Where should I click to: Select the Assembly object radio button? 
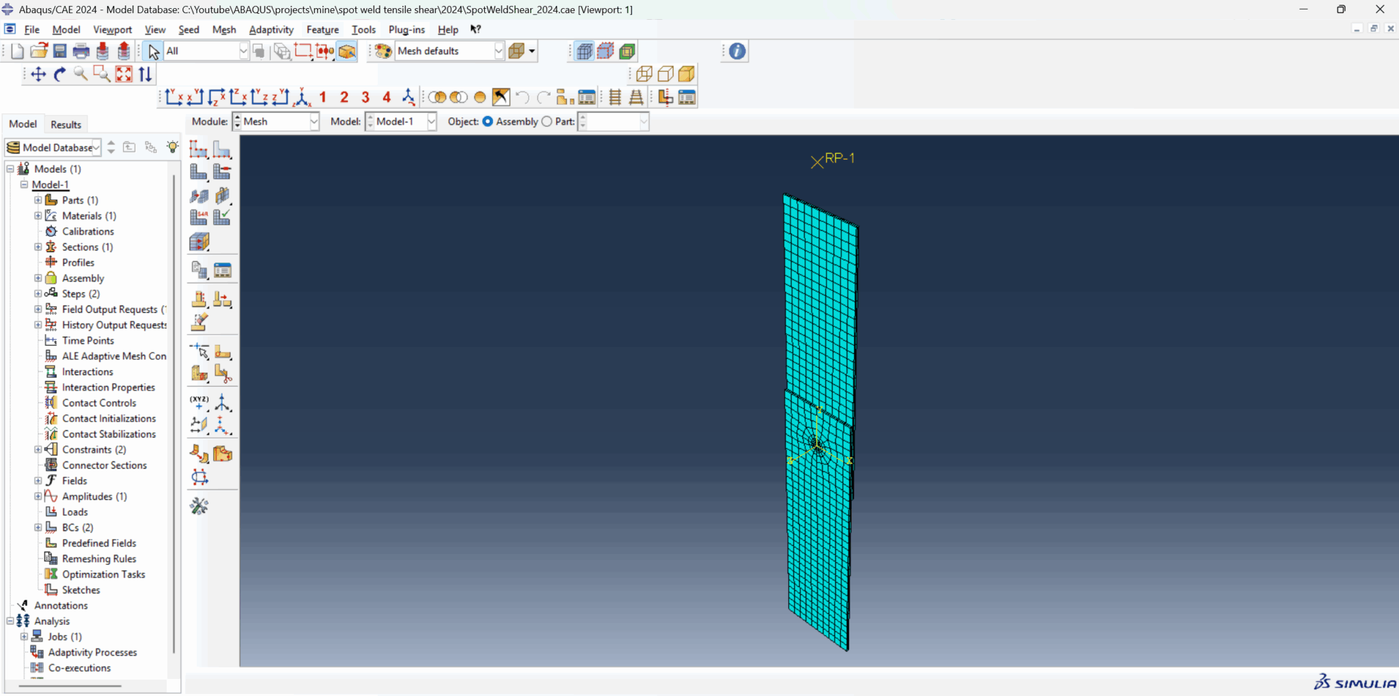(x=487, y=122)
